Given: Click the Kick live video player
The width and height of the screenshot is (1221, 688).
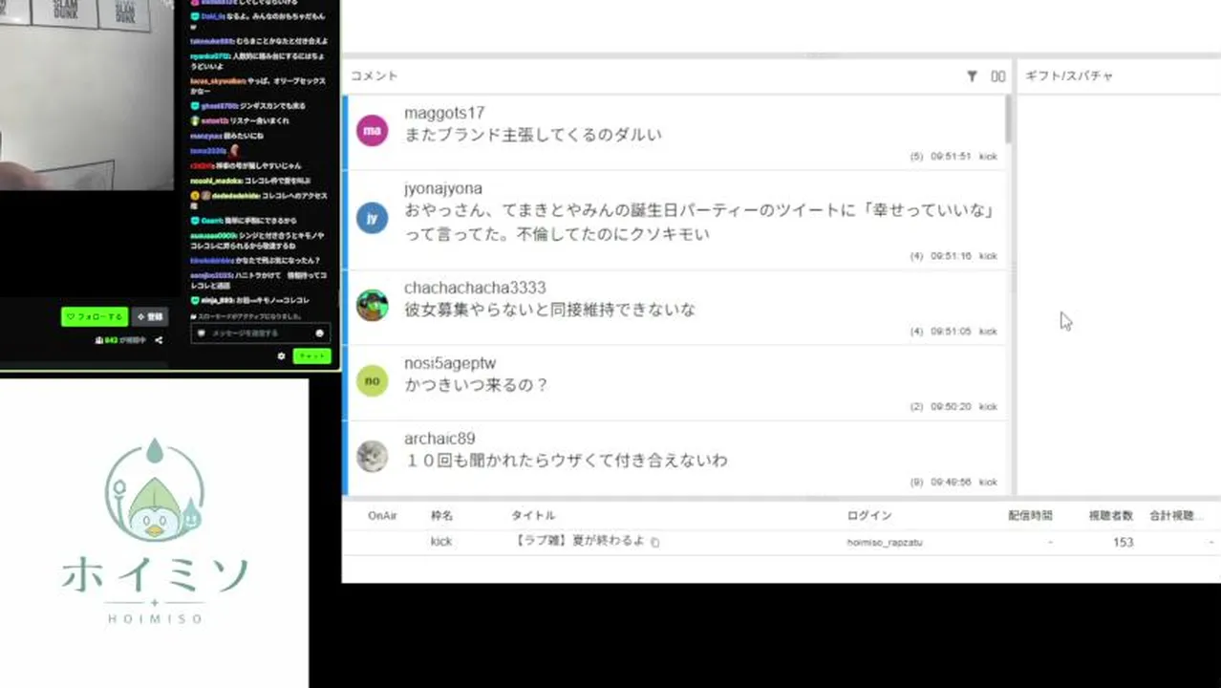Looking at the screenshot, I should (87, 96).
